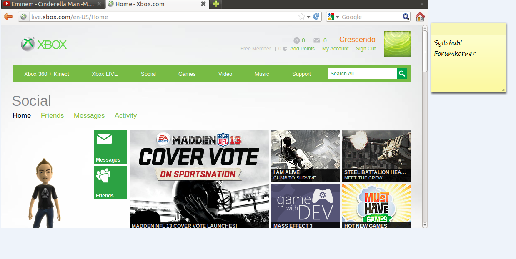Open the Social menu in the green bar
This screenshot has height=259, width=516.
148,74
